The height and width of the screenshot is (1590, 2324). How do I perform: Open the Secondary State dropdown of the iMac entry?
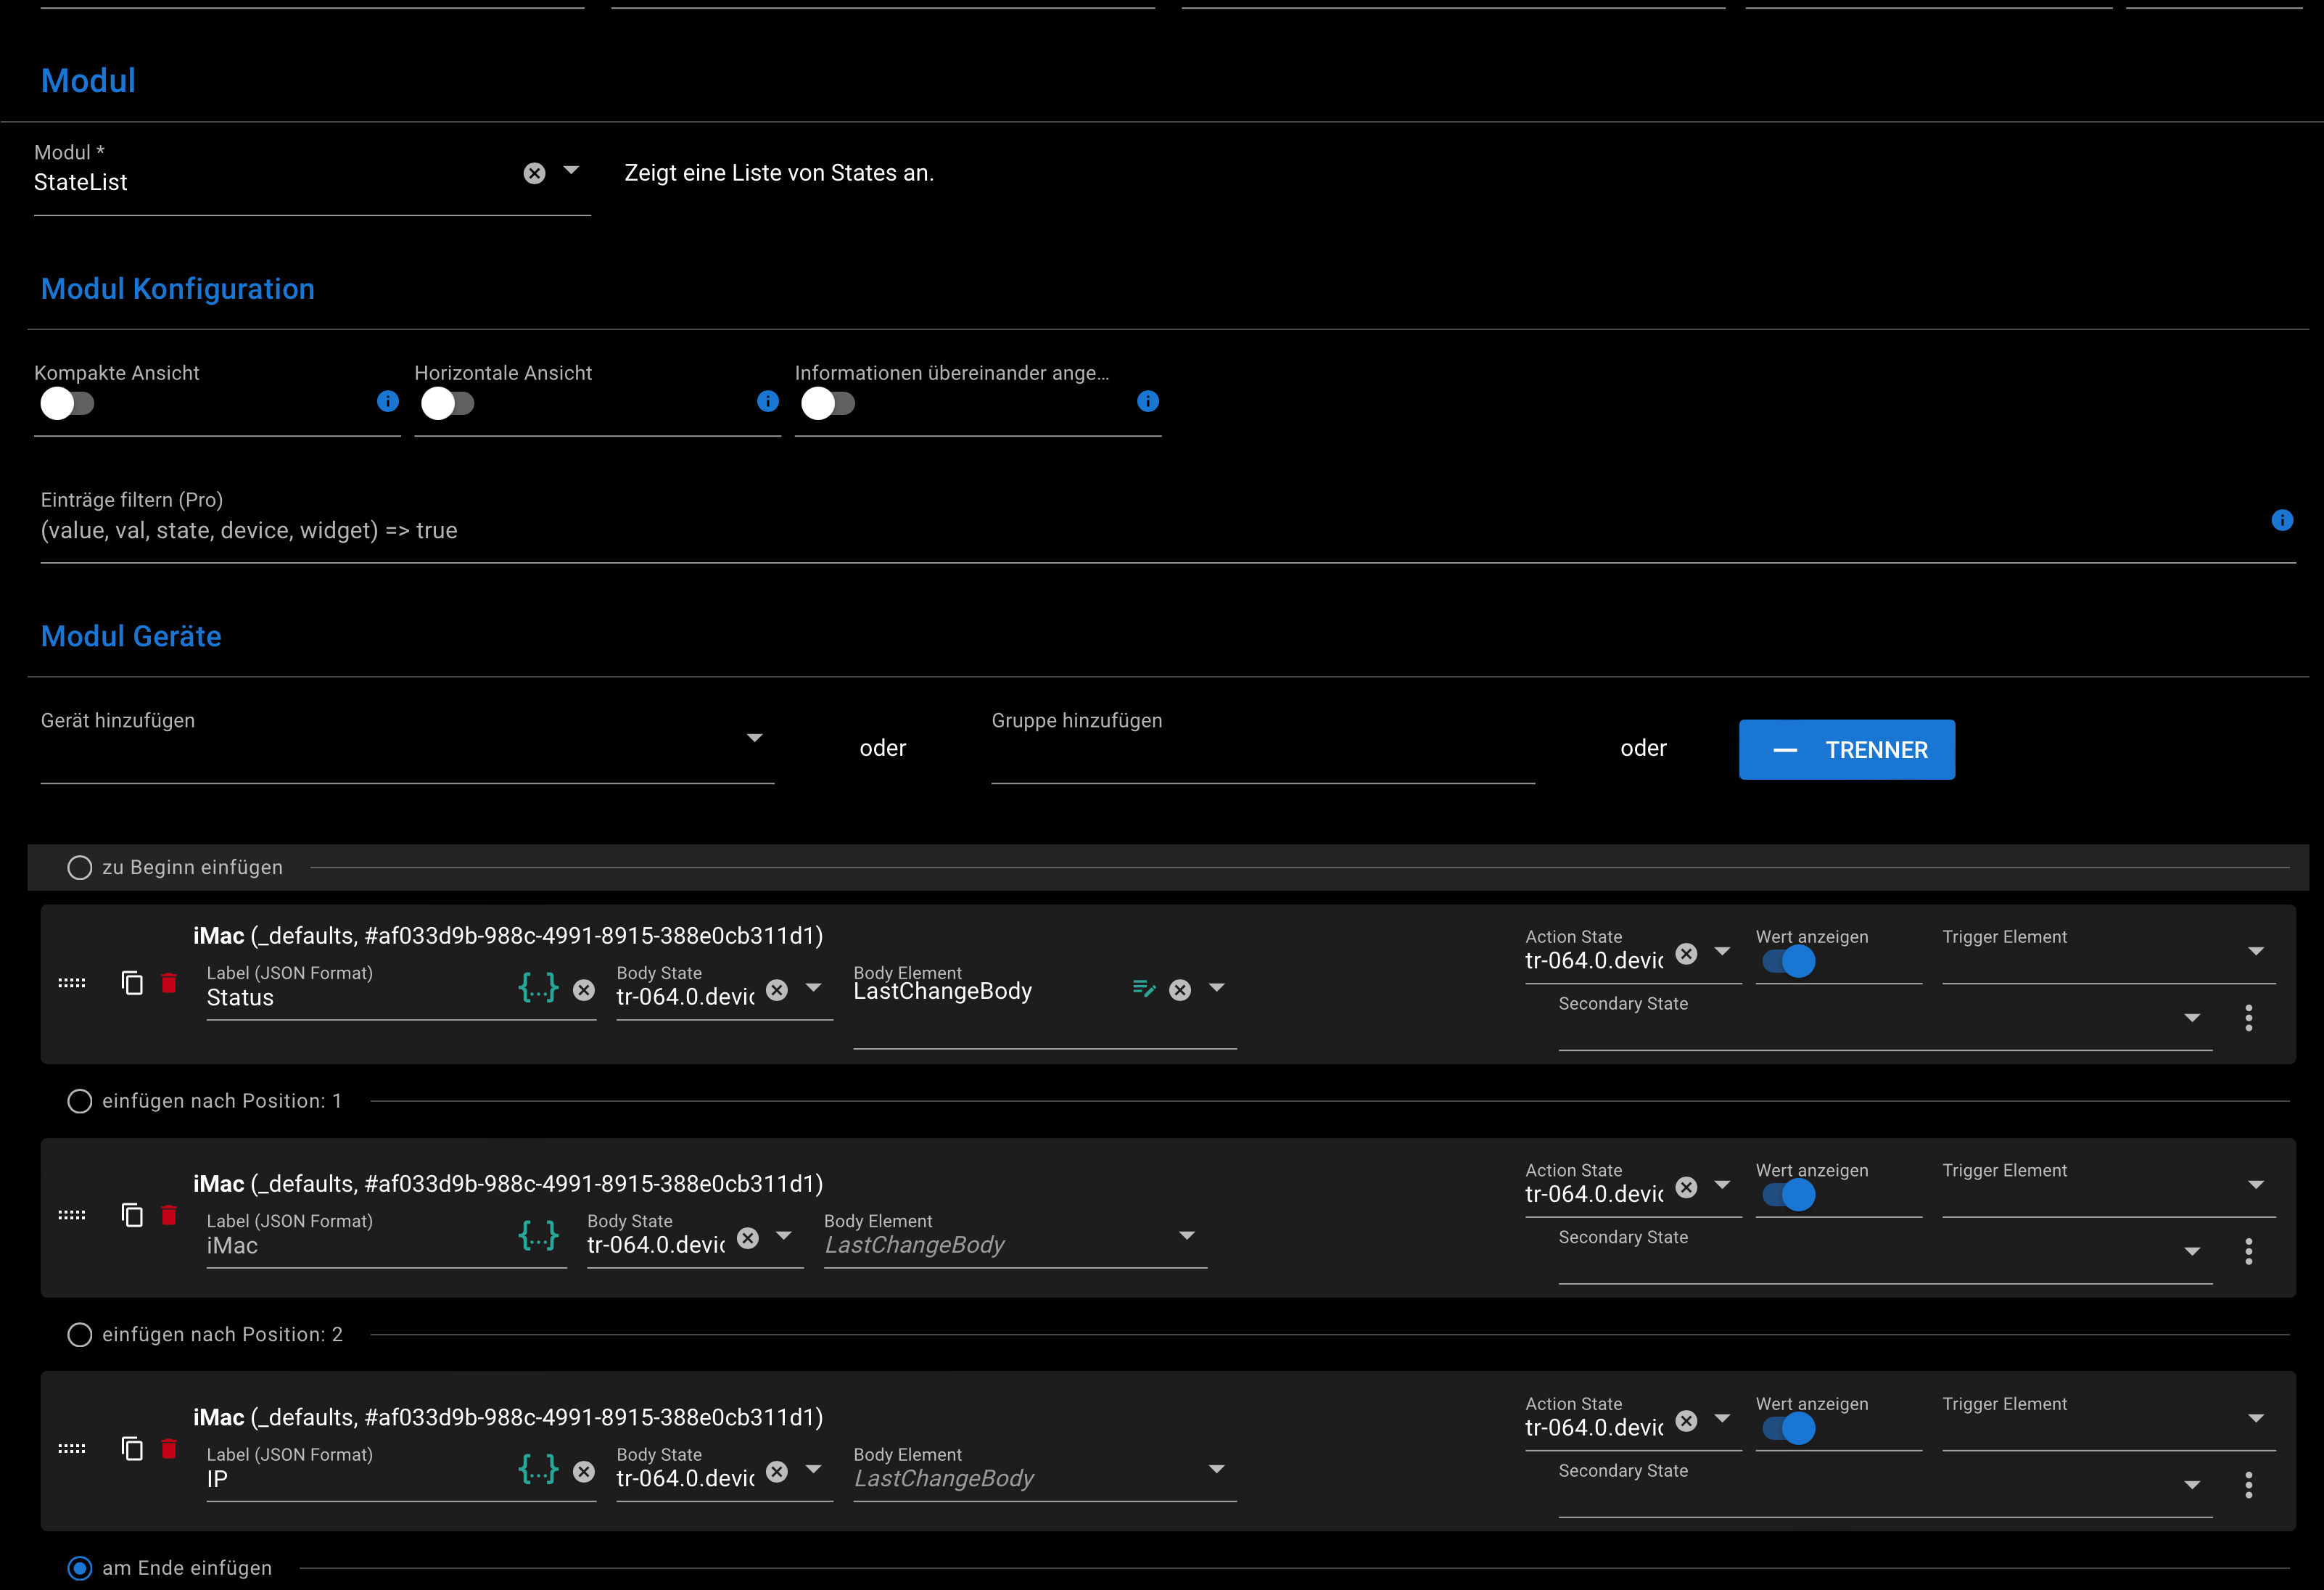point(2191,1251)
